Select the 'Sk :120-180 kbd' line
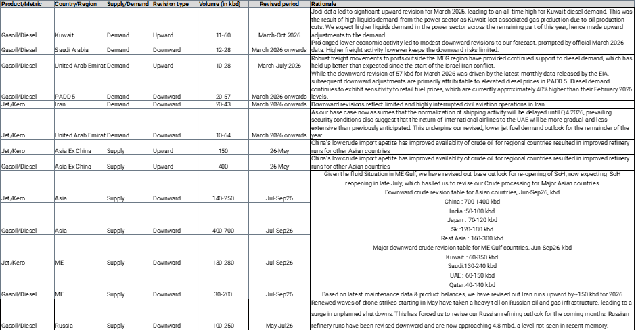This screenshot has height=331, width=636. click(x=472, y=229)
